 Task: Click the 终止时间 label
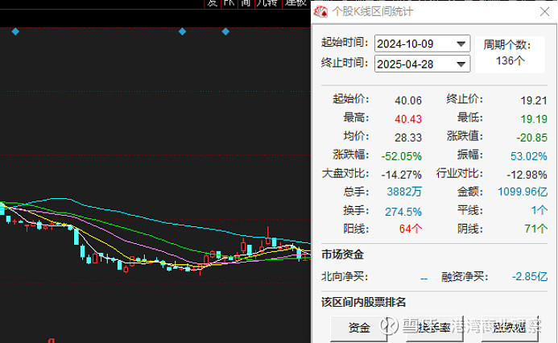coord(345,63)
